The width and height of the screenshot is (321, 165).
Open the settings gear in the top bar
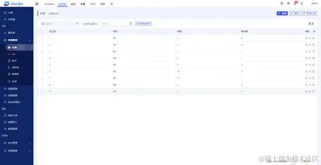288,3
